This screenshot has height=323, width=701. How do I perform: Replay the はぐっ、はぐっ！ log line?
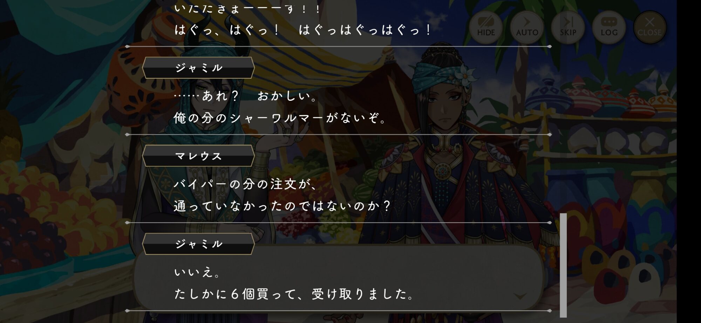(x=303, y=30)
